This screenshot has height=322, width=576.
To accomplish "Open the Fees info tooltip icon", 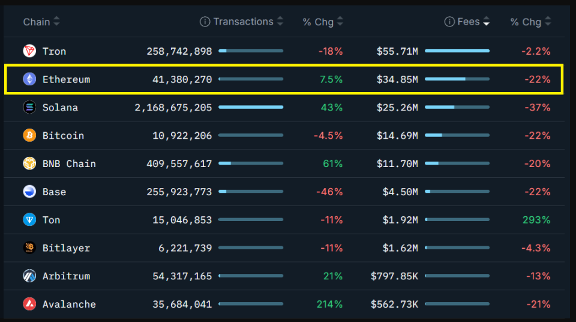I will pos(449,22).
